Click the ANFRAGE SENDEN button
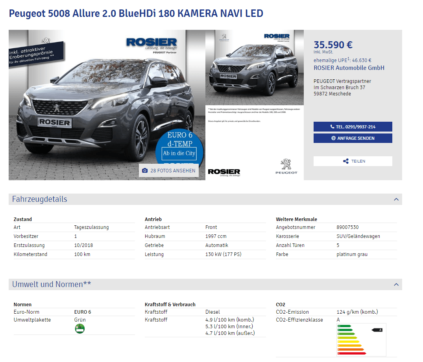The width and height of the screenshot is (423, 362). point(353,138)
